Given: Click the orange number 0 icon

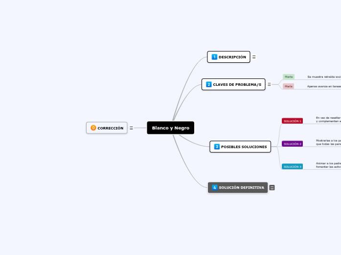Looking at the screenshot, I should [x=93, y=128].
